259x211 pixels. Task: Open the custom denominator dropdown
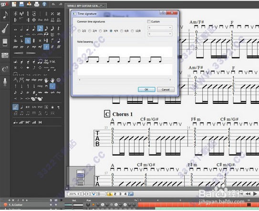pyautogui.click(x=160, y=34)
